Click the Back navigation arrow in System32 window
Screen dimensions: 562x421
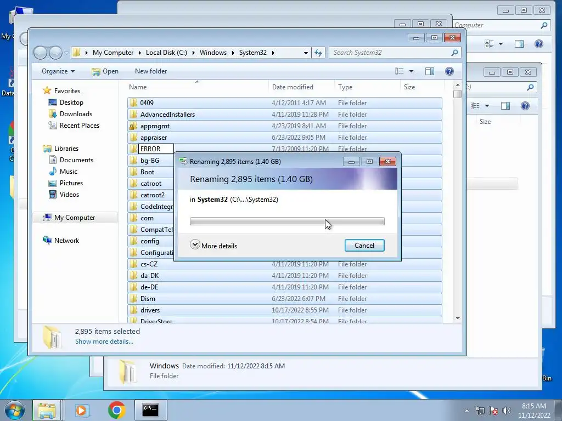pyautogui.click(x=40, y=53)
